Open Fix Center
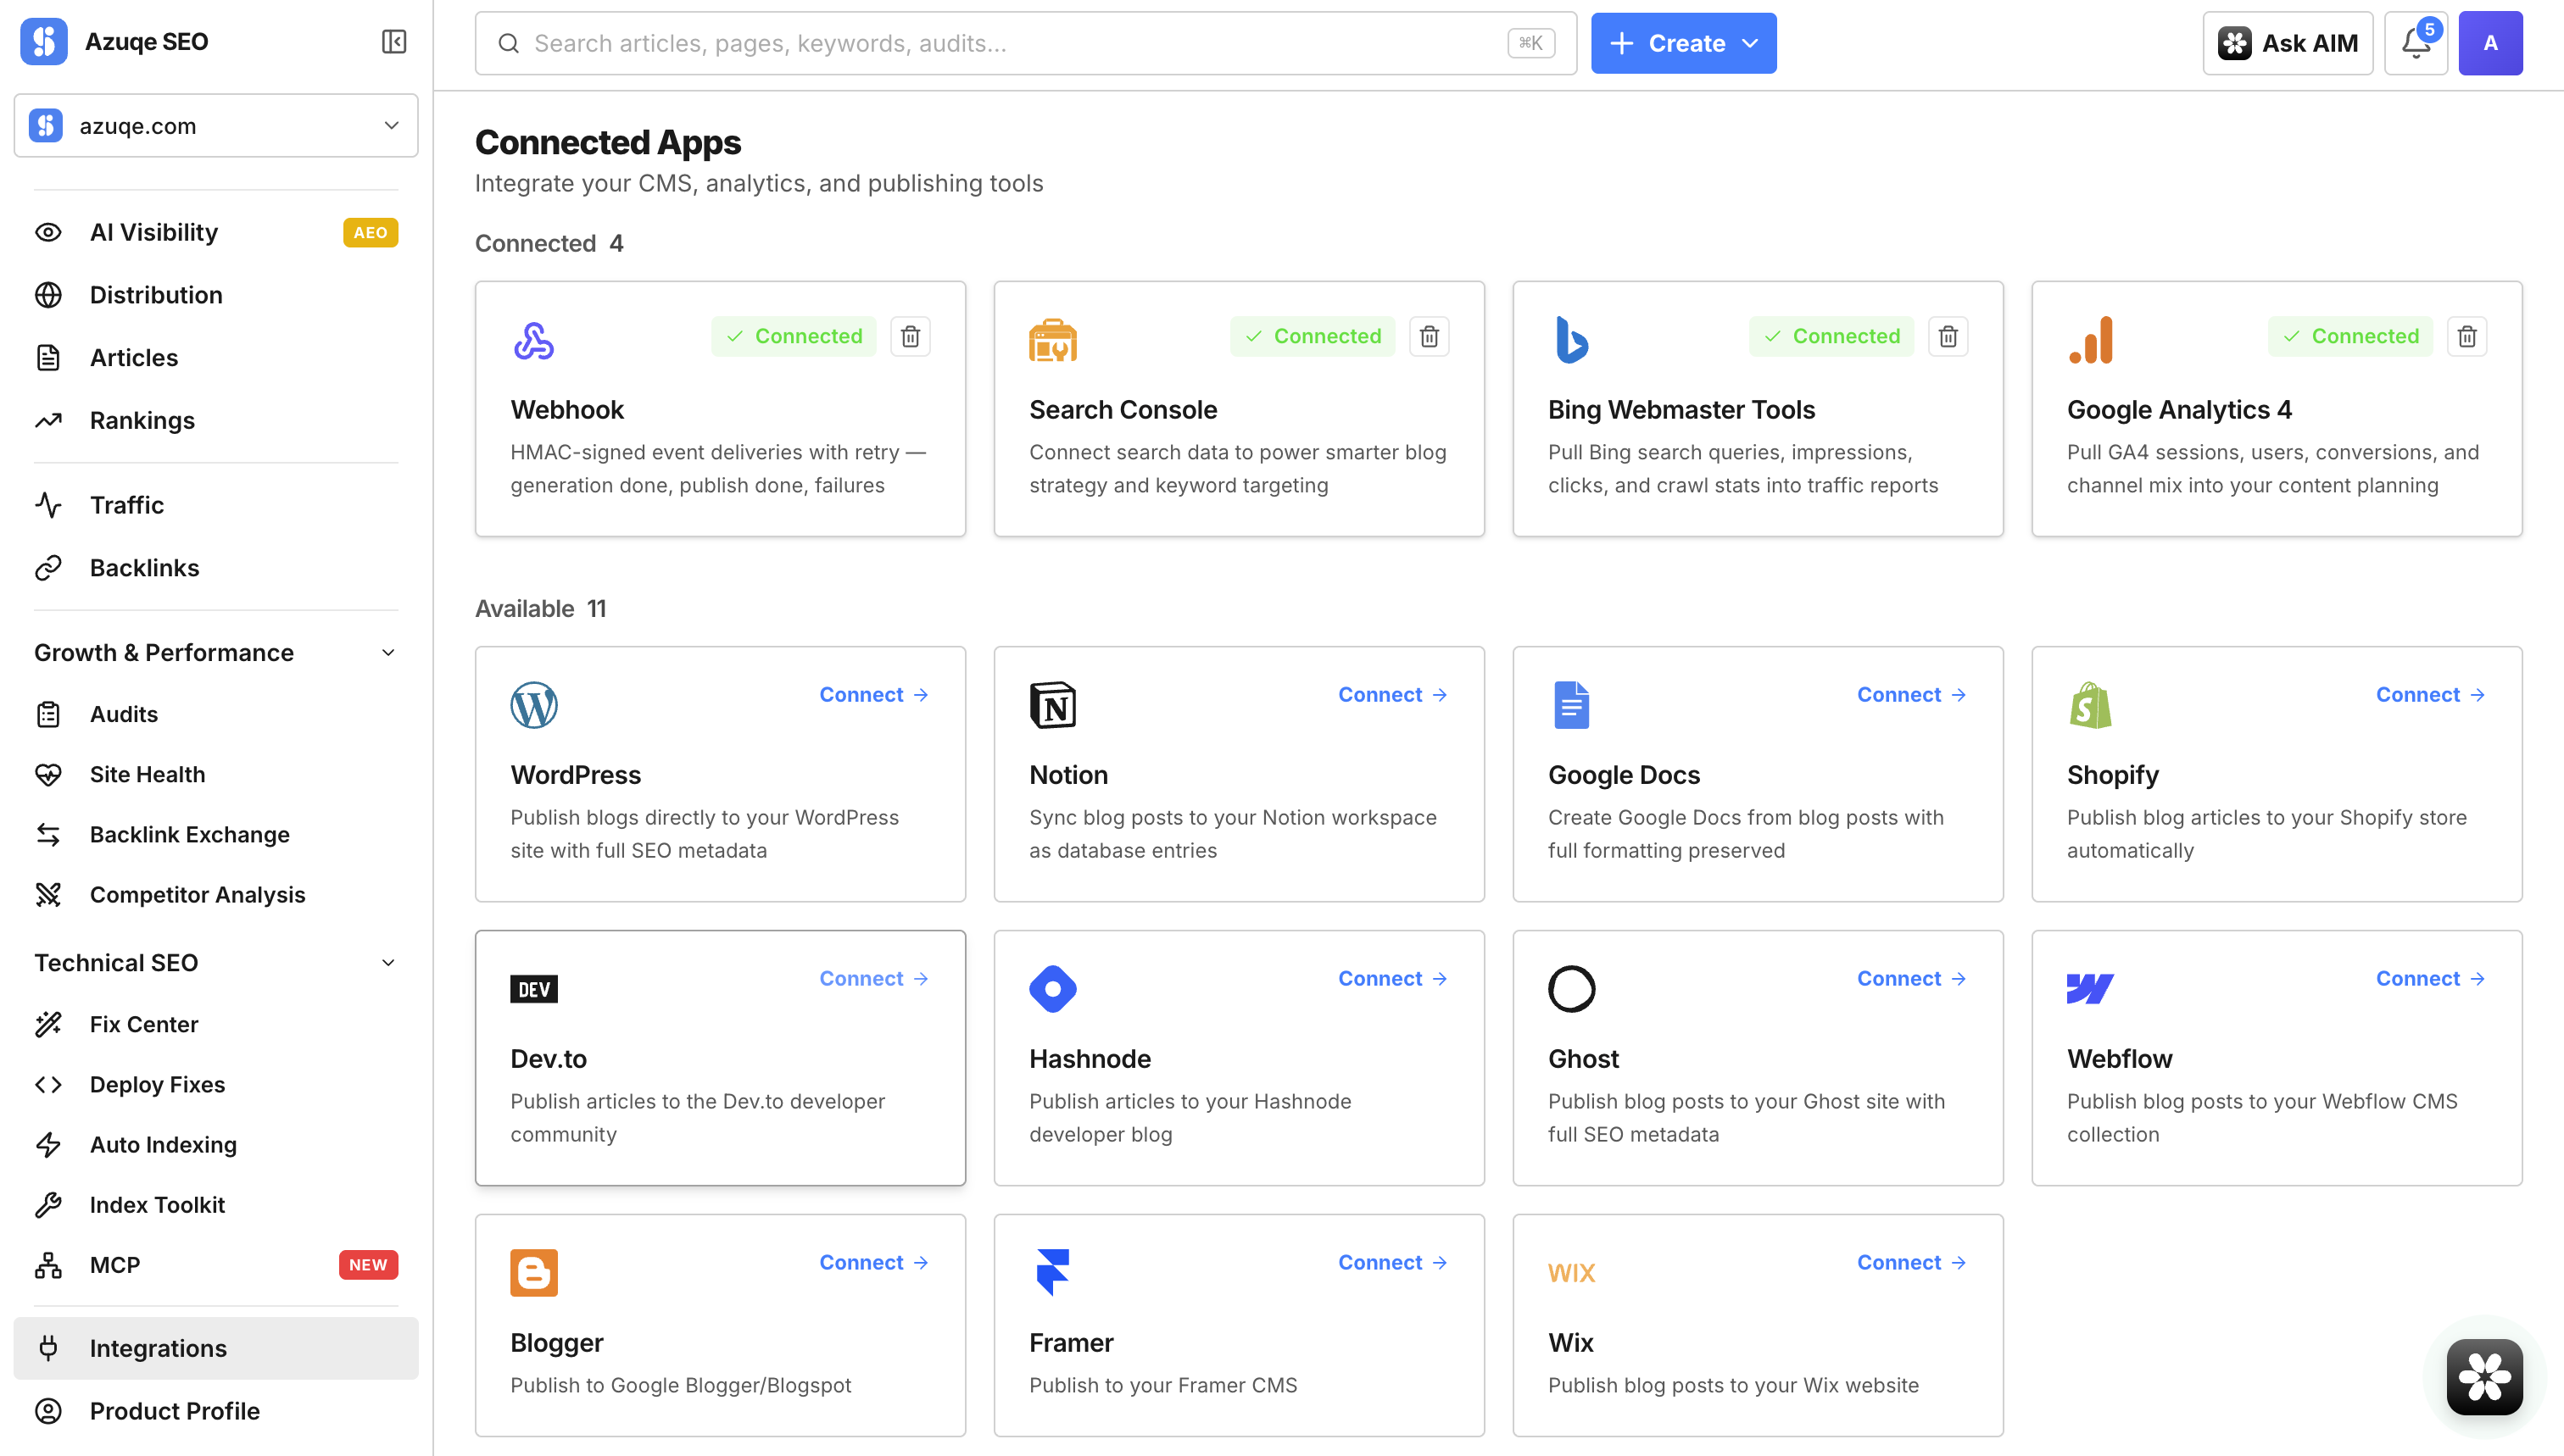Screen dimensions: 2564x1456 (x=216, y=1025)
